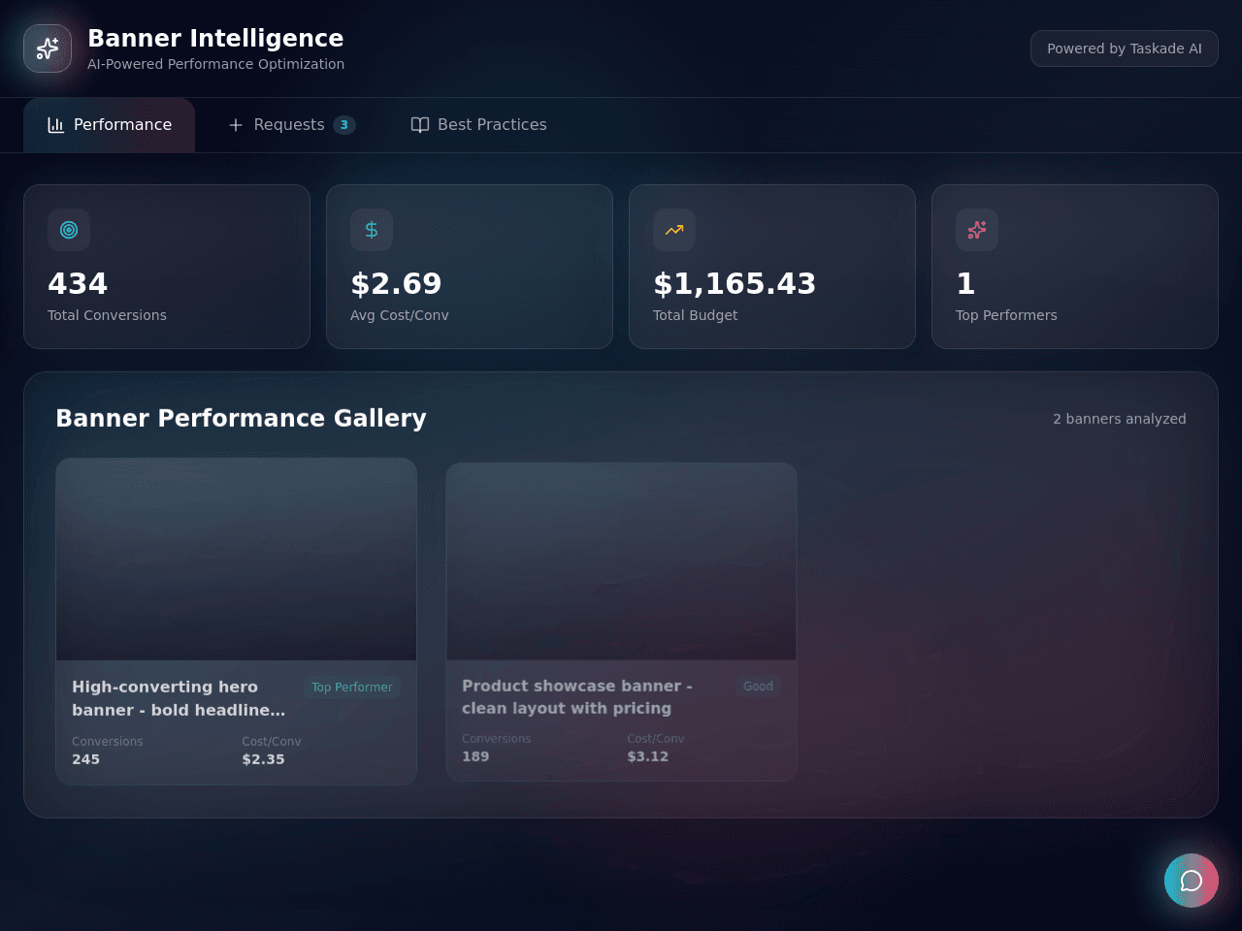
Task: Click the target icon on Total Conversions card
Action: coord(69,230)
